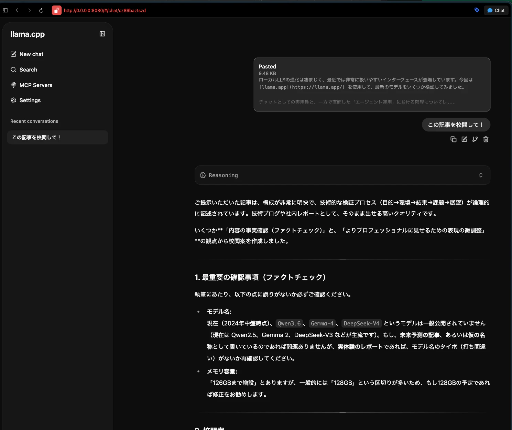
Task: Click the Recent conversations label
Action: pyautogui.click(x=34, y=121)
